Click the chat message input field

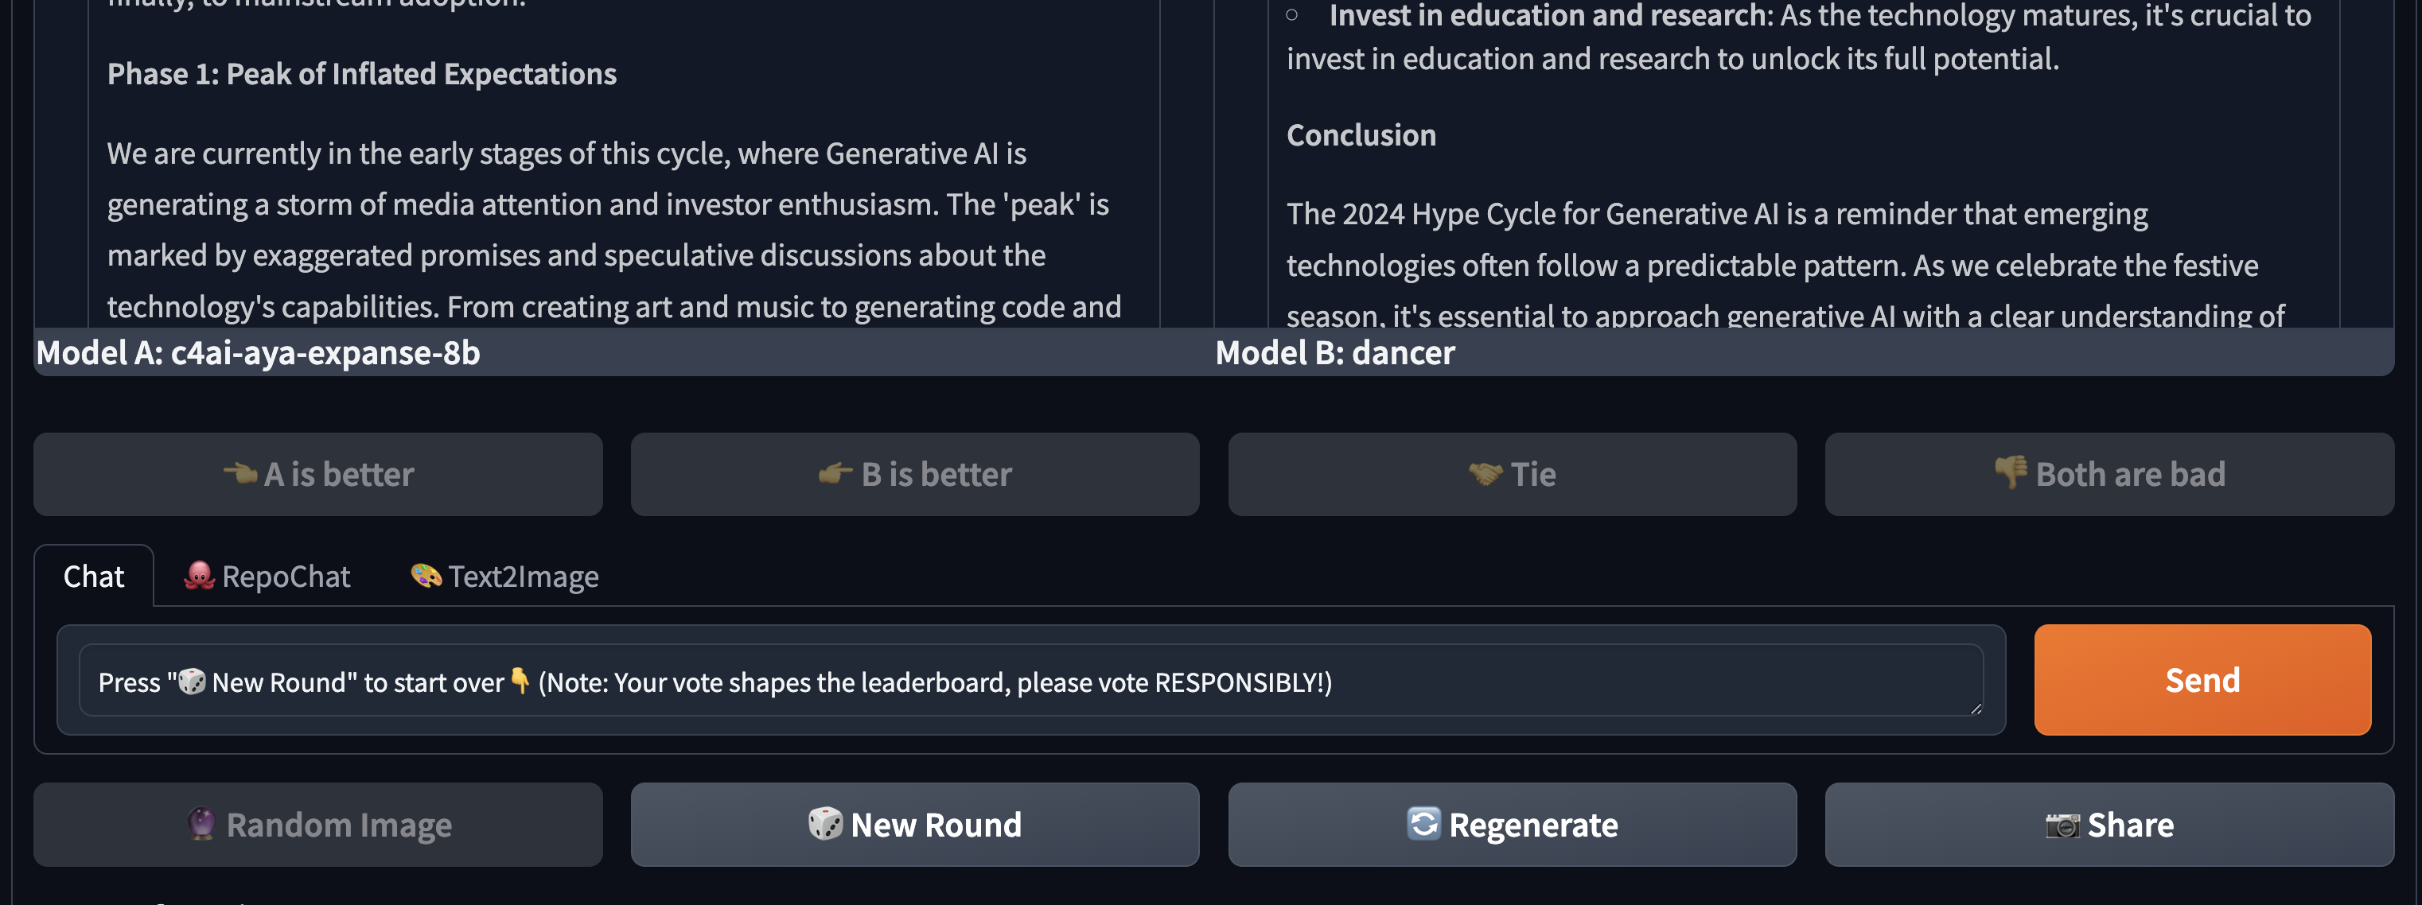[x=1030, y=682]
